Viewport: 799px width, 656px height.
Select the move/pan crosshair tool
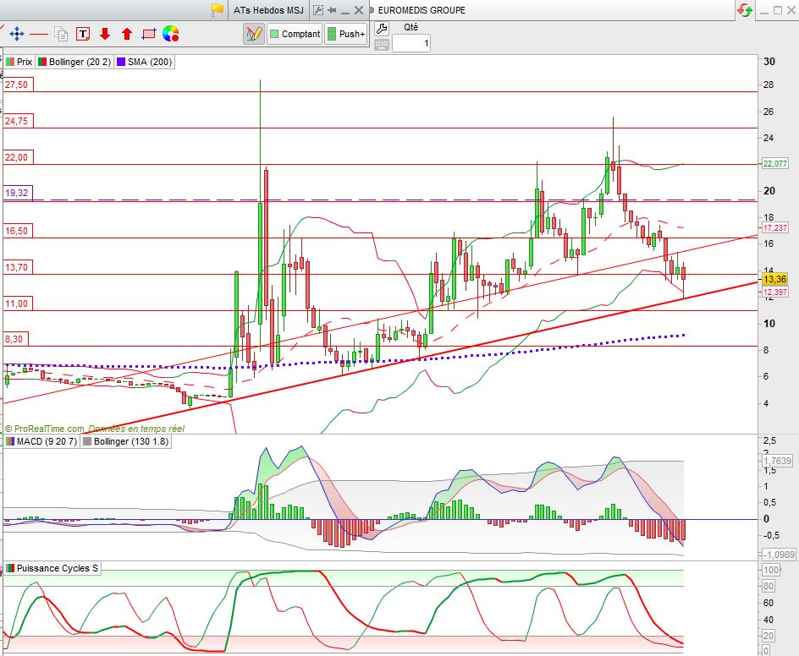[x=16, y=34]
